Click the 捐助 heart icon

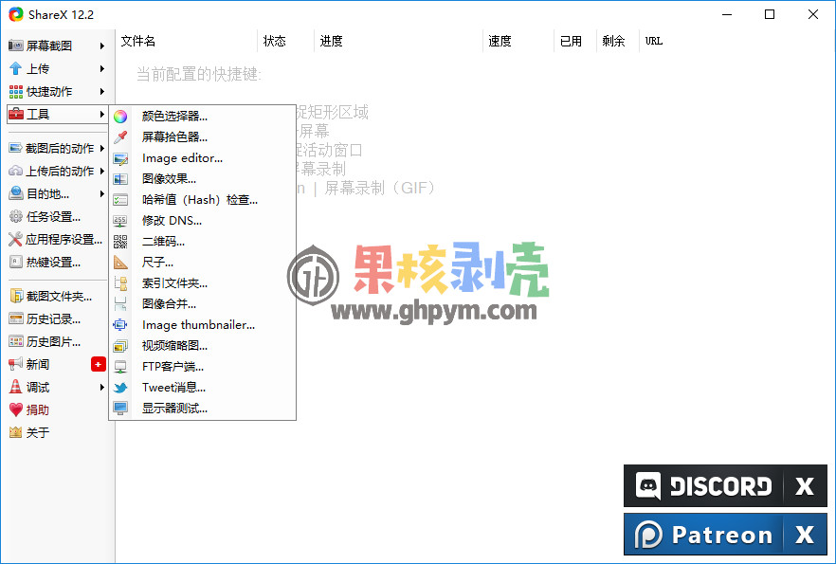pyautogui.click(x=16, y=409)
